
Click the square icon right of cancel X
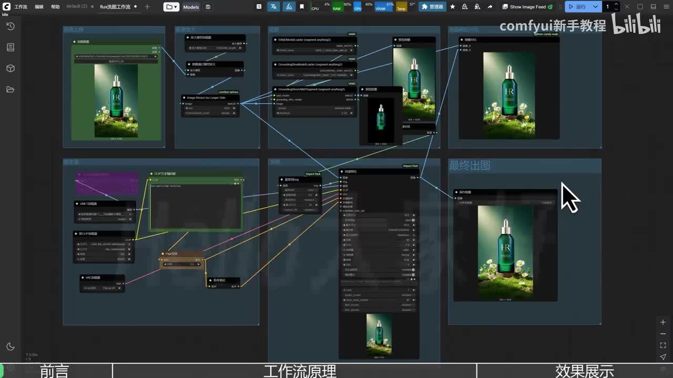[640, 7]
